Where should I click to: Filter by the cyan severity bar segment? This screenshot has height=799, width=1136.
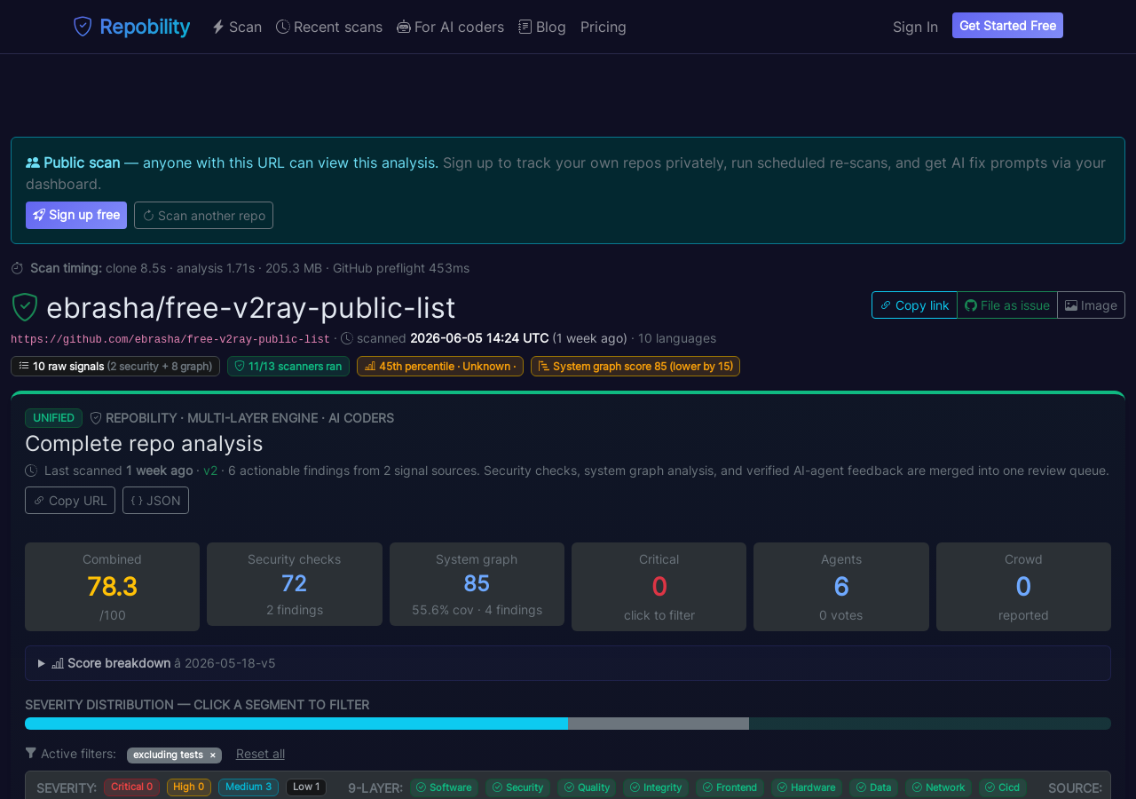296,724
